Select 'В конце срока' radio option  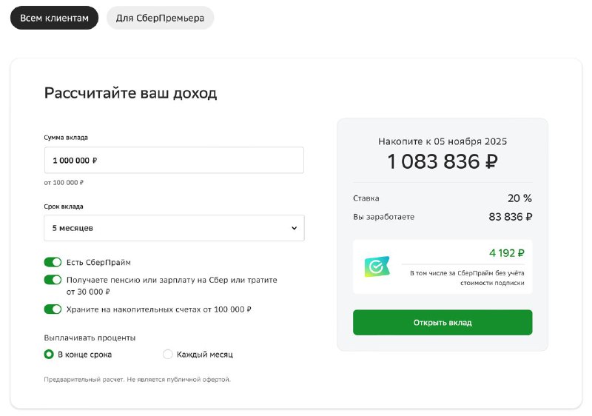tap(49, 354)
